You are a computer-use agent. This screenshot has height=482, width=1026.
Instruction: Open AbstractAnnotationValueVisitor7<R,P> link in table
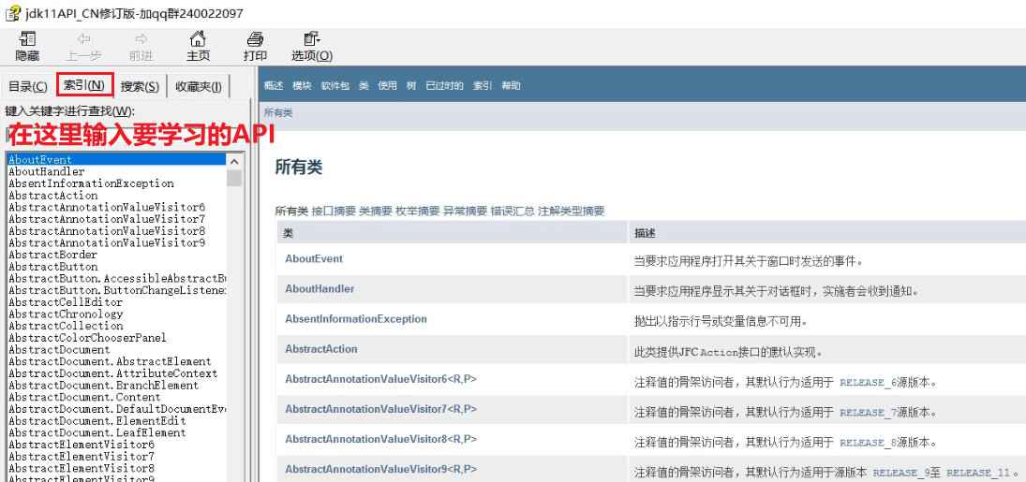380,409
